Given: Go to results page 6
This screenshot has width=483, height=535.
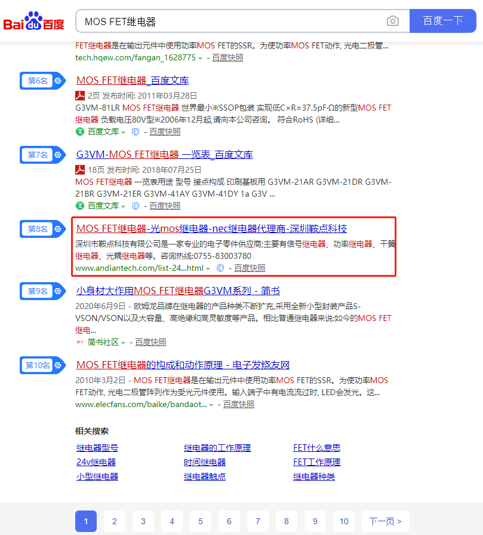Looking at the screenshot, I should pyautogui.click(x=229, y=521).
